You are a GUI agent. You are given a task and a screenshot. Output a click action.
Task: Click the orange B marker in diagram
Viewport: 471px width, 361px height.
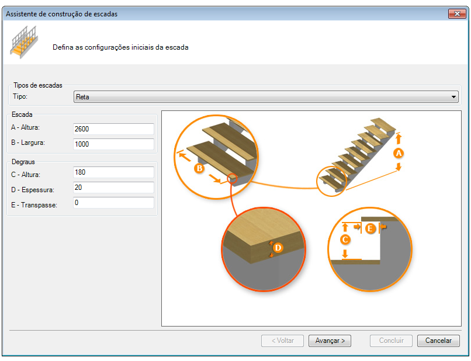click(199, 168)
